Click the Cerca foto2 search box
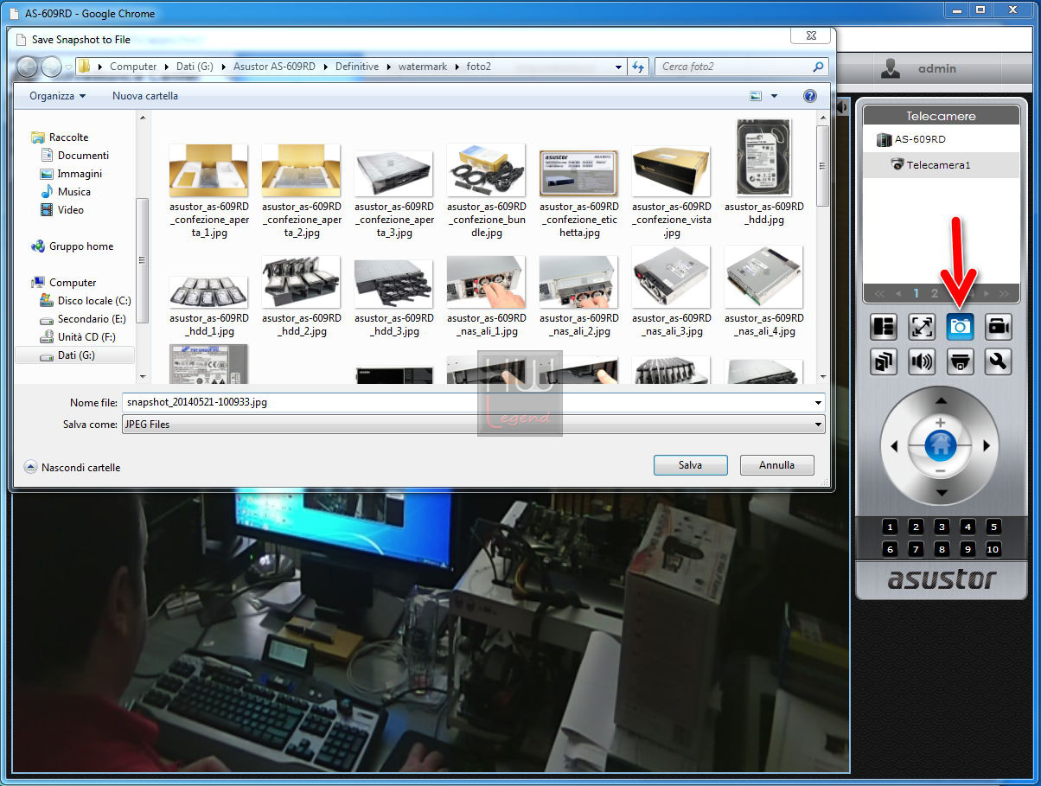The width and height of the screenshot is (1041, 786). click(x=742, y=67)
